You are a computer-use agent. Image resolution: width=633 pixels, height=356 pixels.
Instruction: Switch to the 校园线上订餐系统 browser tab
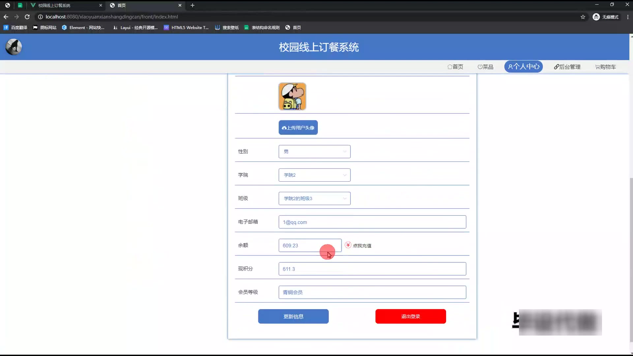click(54, 5)
